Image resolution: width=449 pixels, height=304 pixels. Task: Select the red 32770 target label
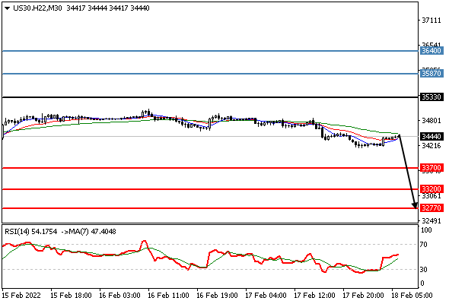[x=431, y=208]
